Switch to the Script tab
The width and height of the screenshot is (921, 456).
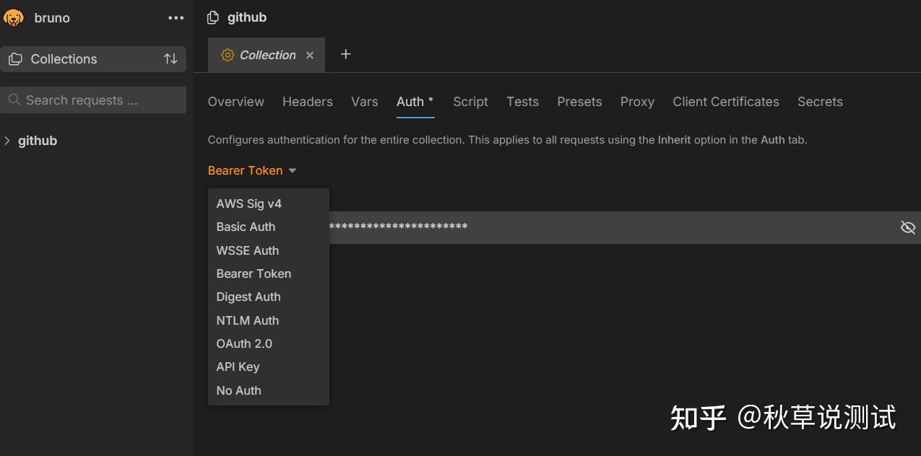[x=471, y=102]
